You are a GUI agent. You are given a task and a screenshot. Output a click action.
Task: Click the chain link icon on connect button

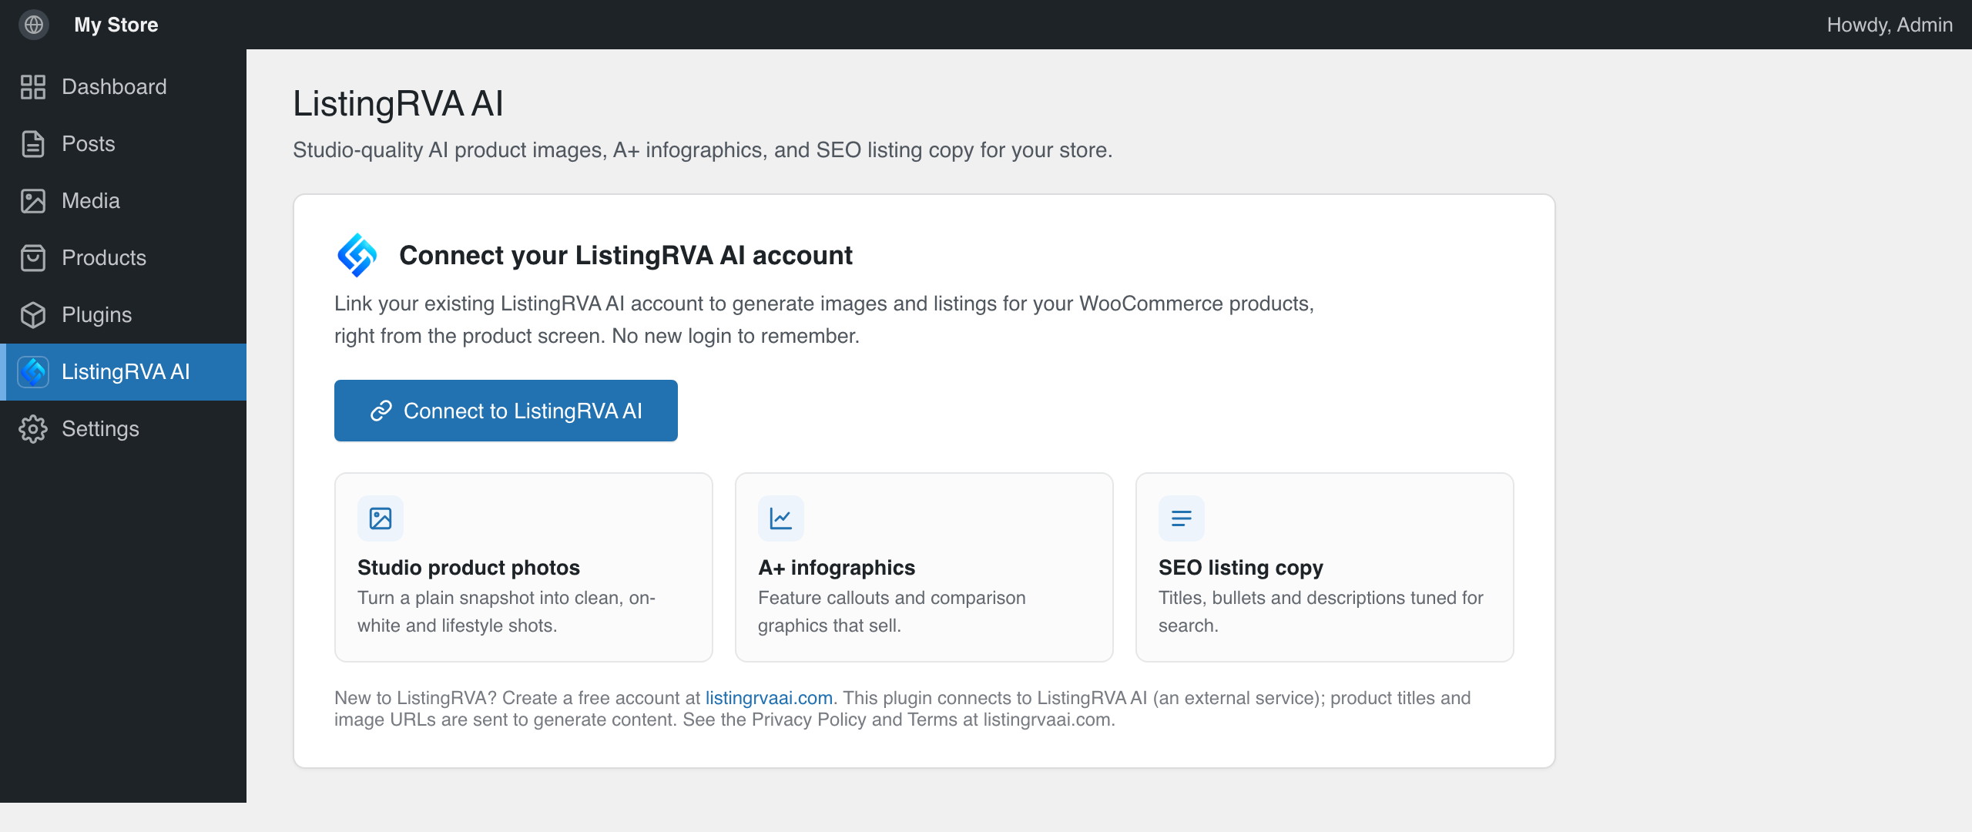click(381, 411)
